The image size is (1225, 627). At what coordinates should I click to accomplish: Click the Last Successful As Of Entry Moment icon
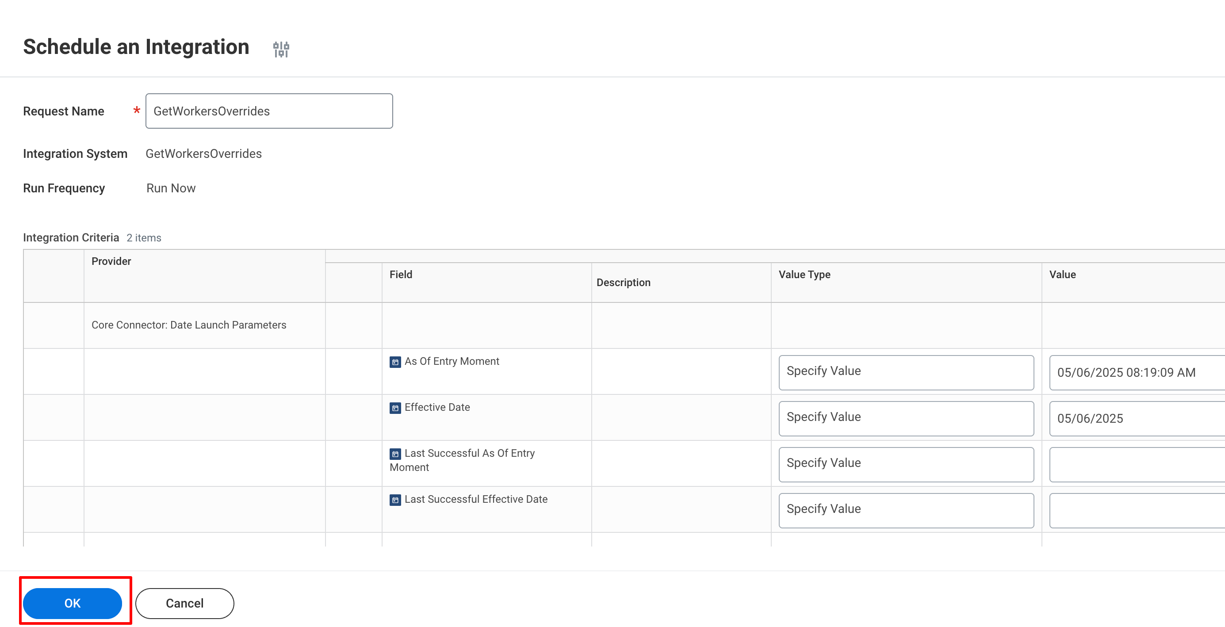tap(395, 454)
